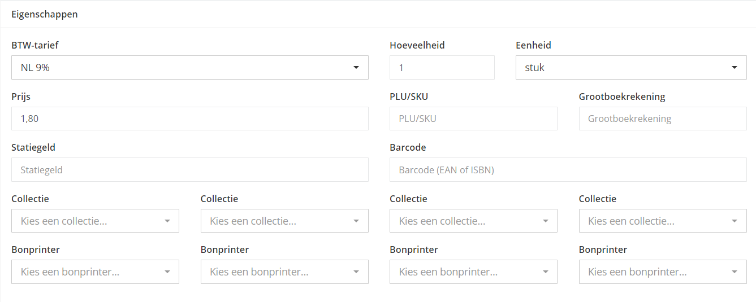The image size is (756, 302).
Task: Click the Eigenschappen section header
Action: tap(45, 14)
